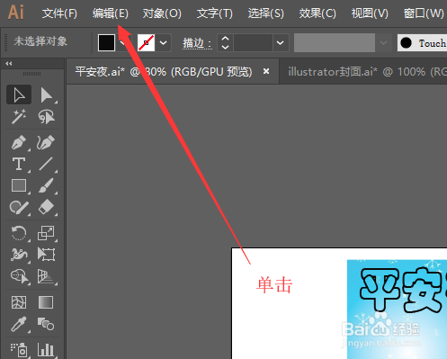447x359 pixels.
Task: Open the variable width profile dropdown
Action: point(383,43)
